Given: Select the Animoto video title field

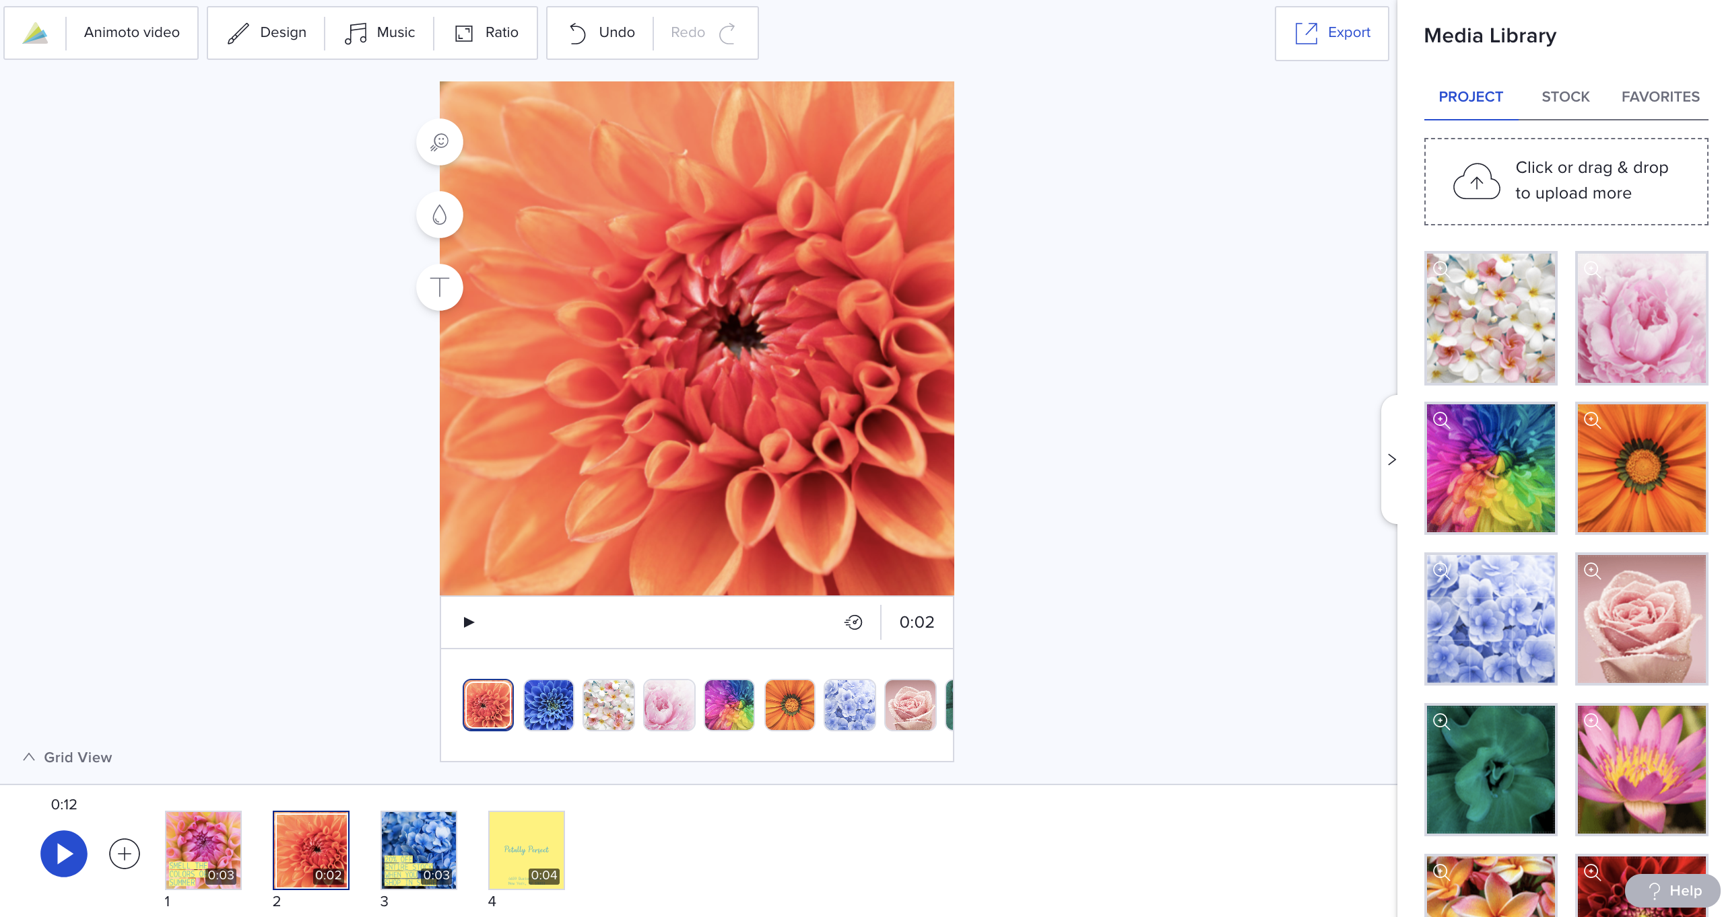Looking at the screenshot, I should [x=132, y=32].
